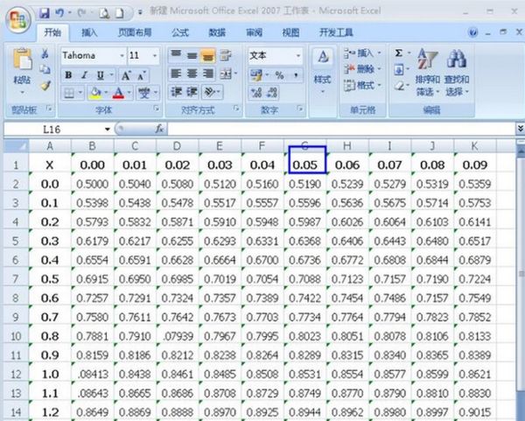
Task: Toggle wrap text icon
Action: pos(226,55)
